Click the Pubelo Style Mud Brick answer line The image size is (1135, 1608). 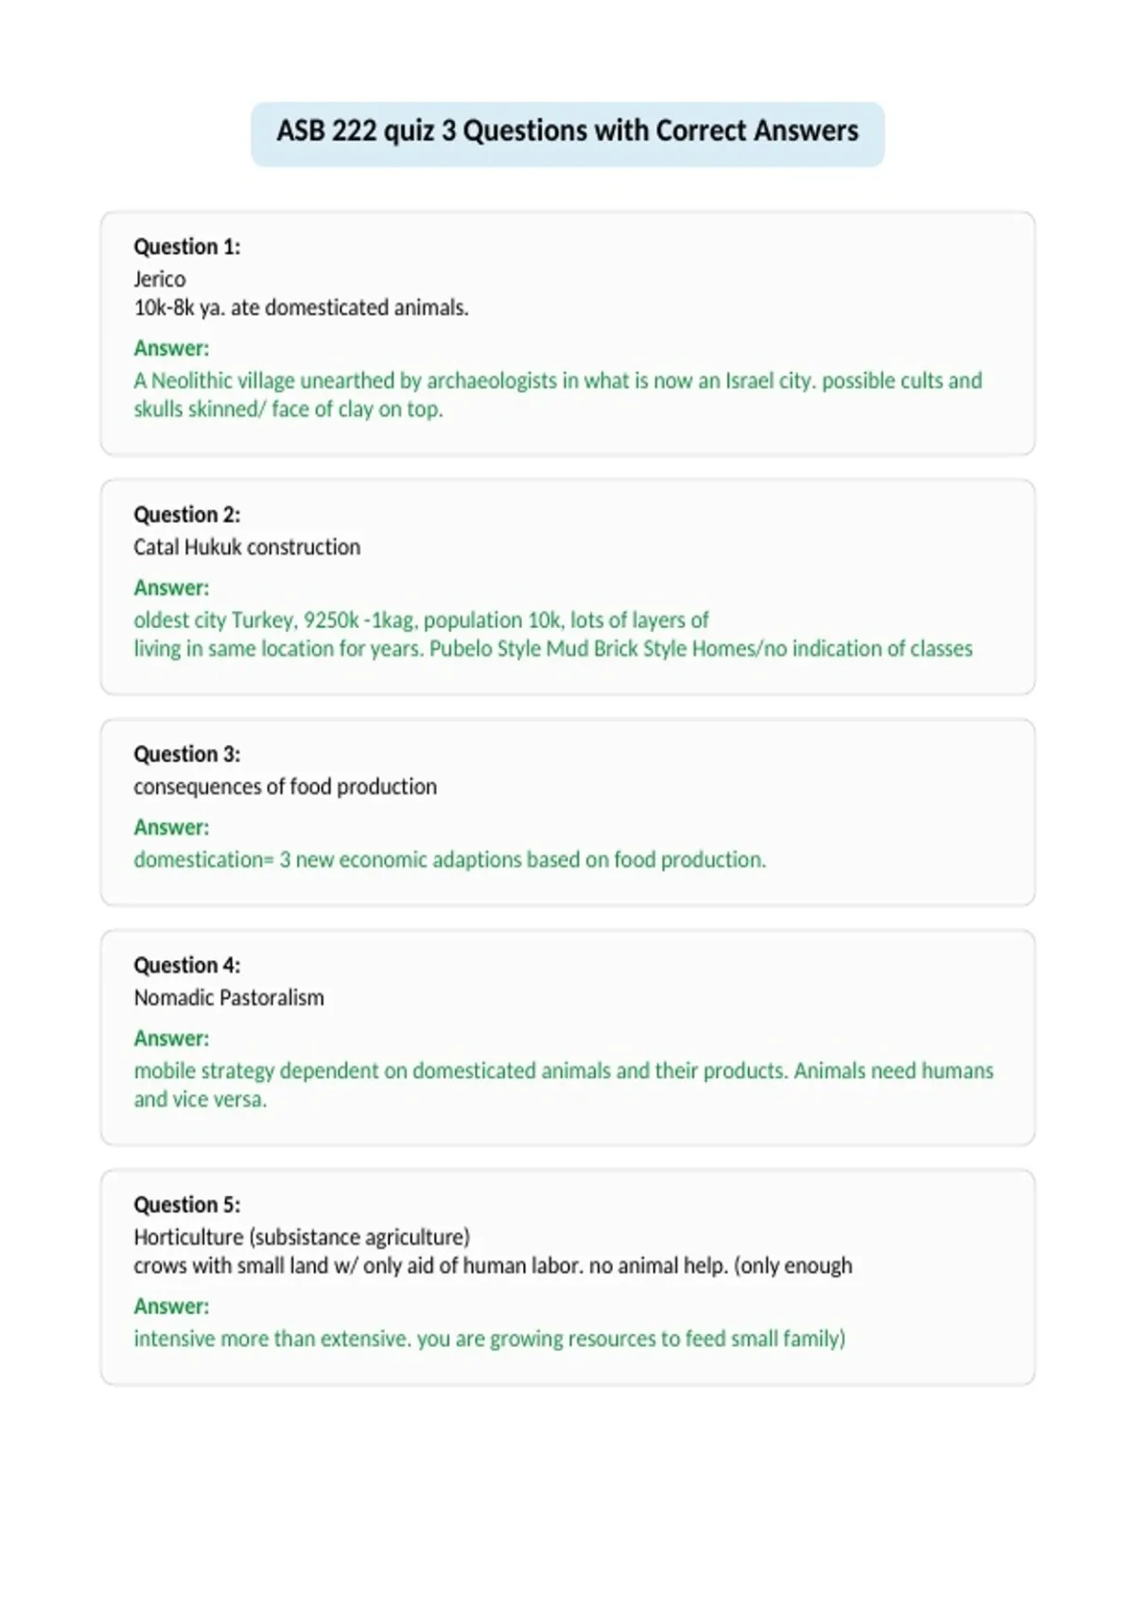tap(553, 649)
